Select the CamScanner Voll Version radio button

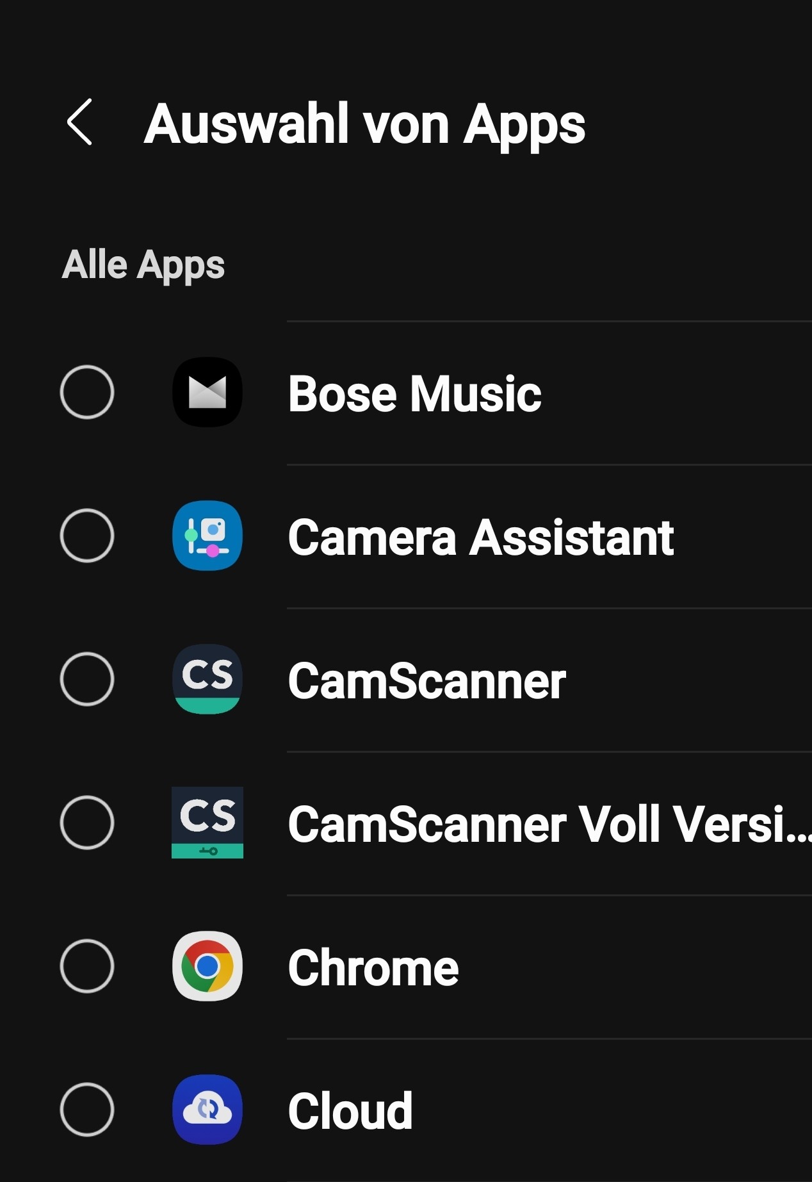(x=87, y=823)
